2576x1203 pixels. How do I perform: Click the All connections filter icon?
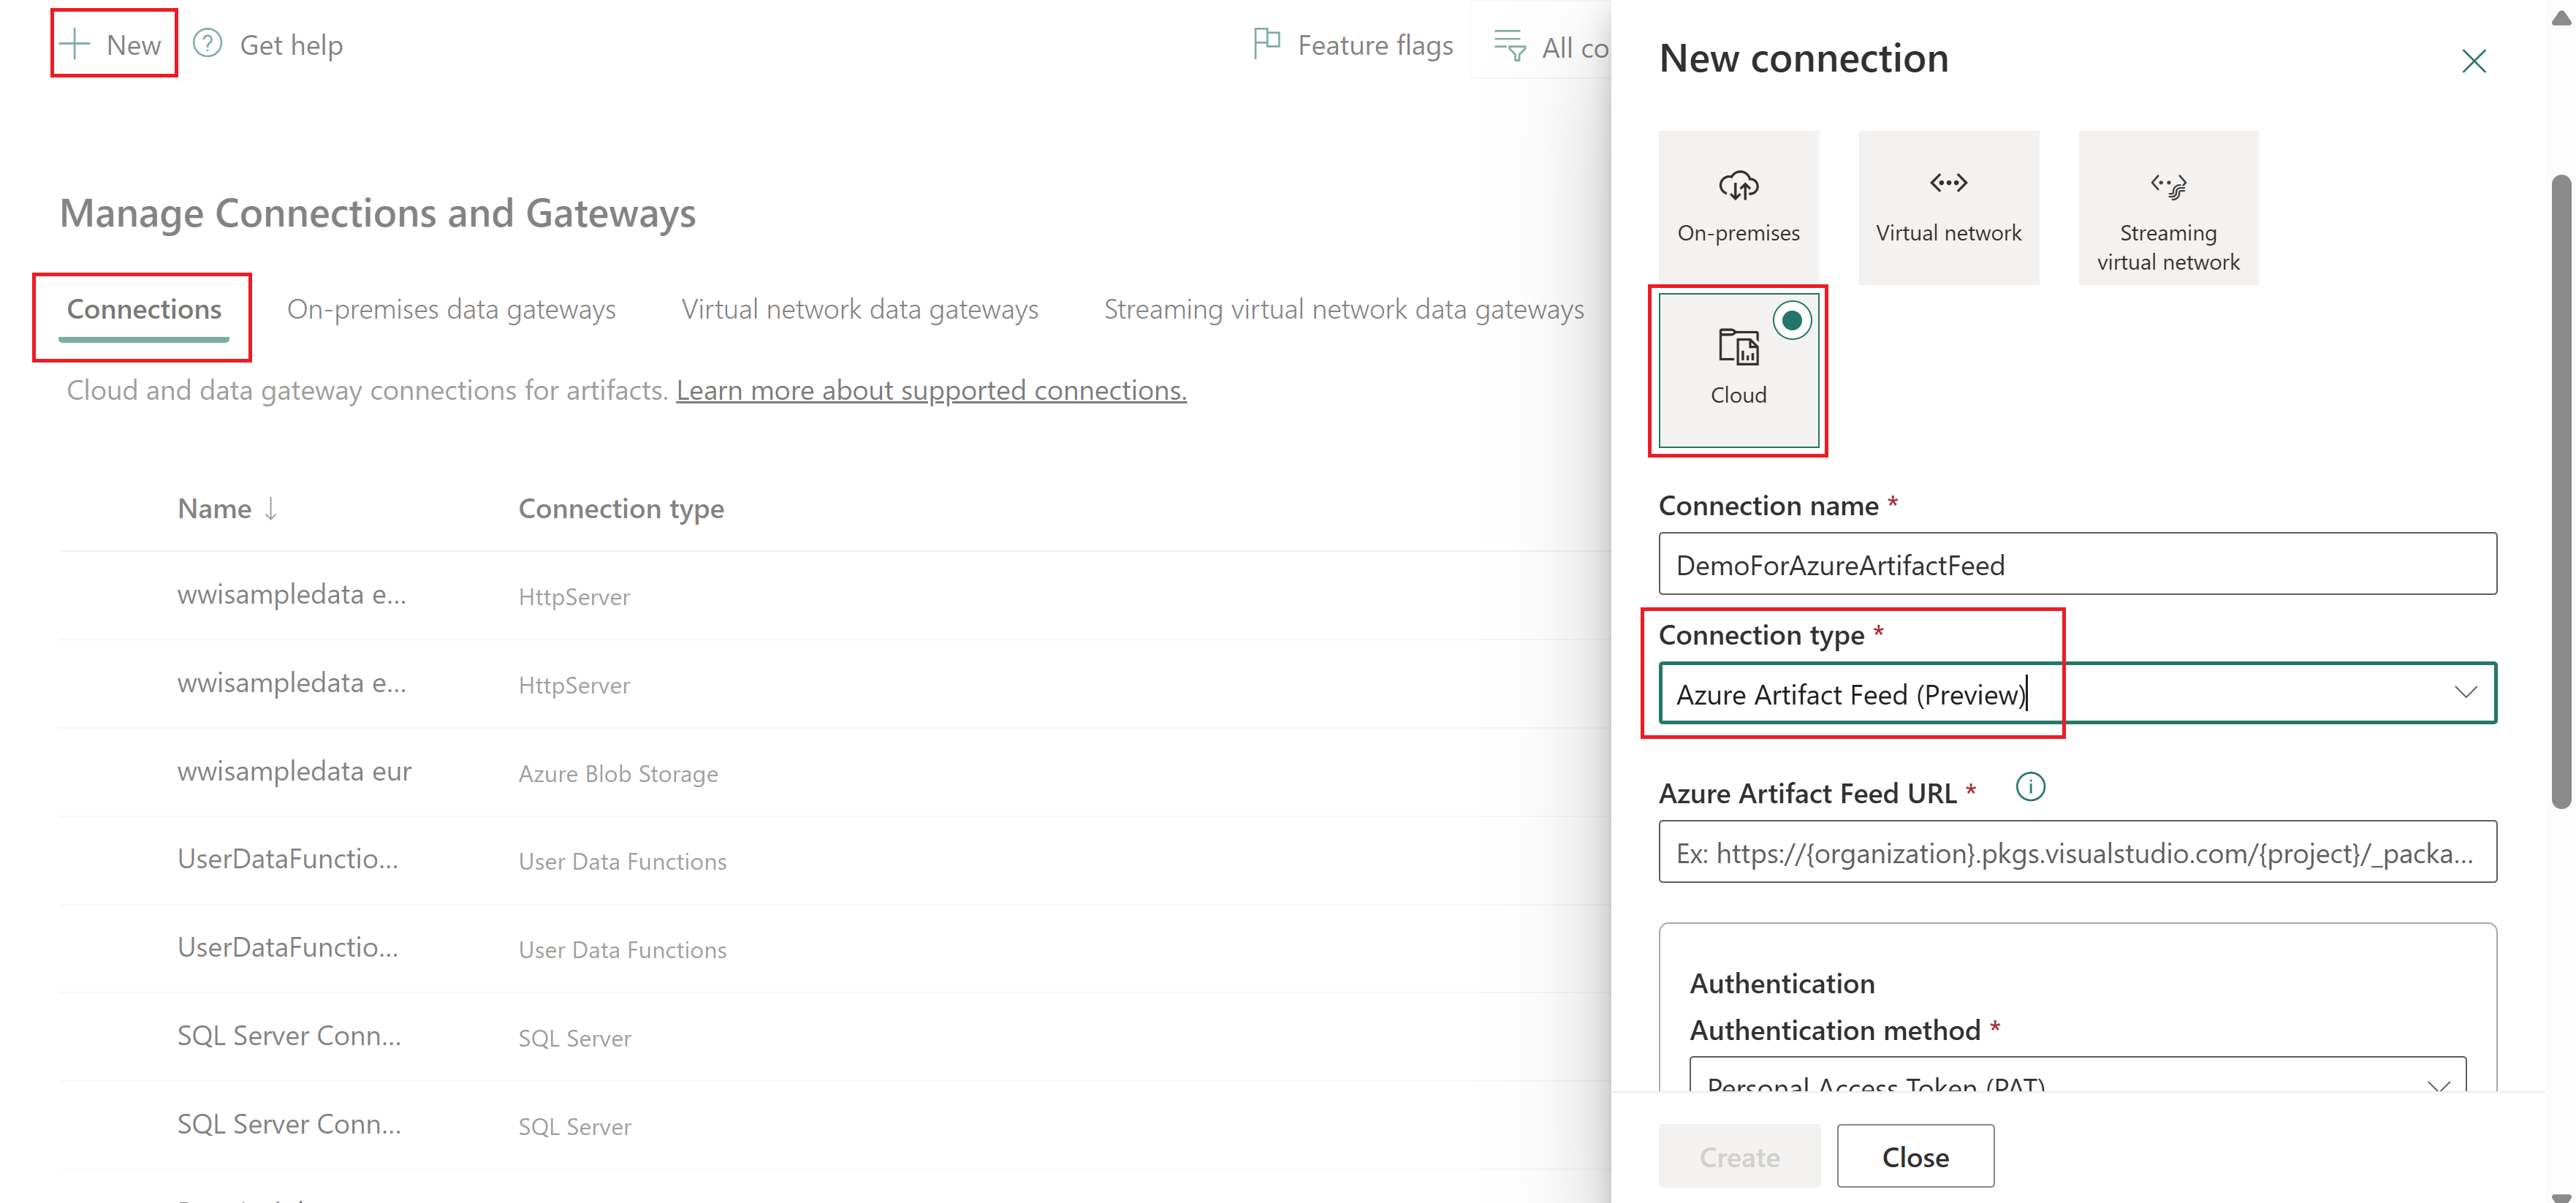(1509, 45)
